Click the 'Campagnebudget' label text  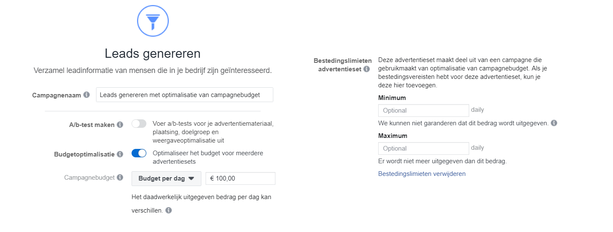point(89,178)
